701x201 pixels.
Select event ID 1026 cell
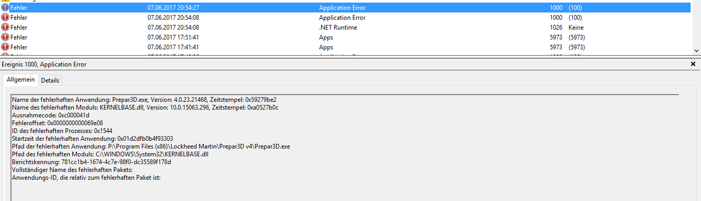[x=556, y=28]
